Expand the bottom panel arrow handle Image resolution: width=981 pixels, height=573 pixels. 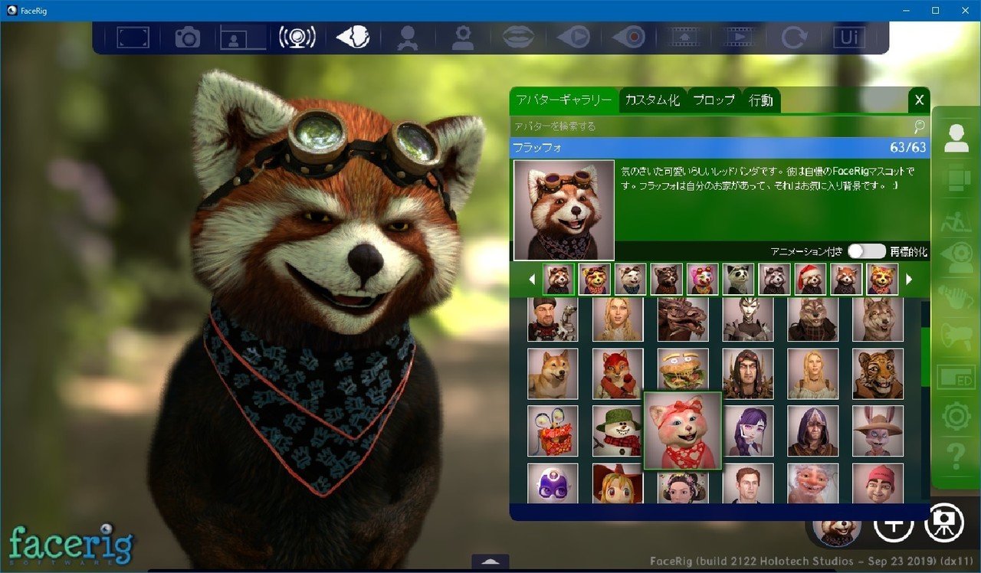(x=490, y=563)
